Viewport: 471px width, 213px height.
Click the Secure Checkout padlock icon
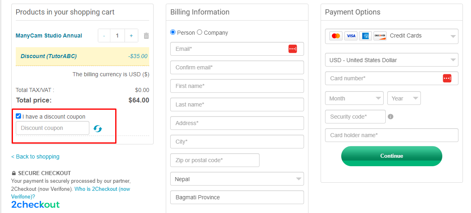[13, 173]
